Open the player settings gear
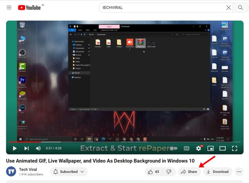249x183 pixels. [x=198, y=148]
